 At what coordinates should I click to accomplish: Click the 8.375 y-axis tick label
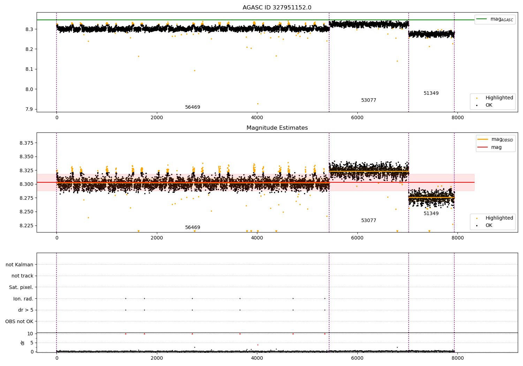[26, 143]
